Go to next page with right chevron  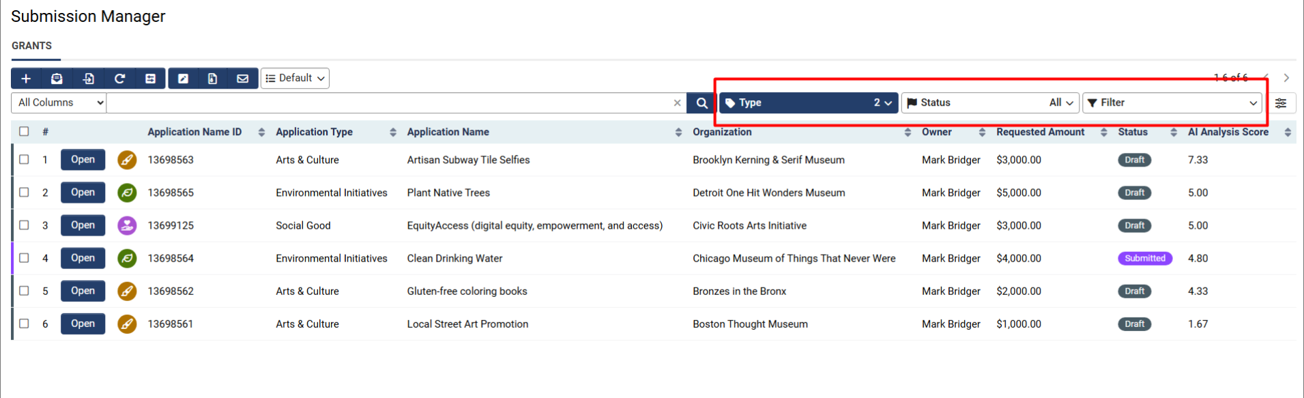[x=1286, y=78]
